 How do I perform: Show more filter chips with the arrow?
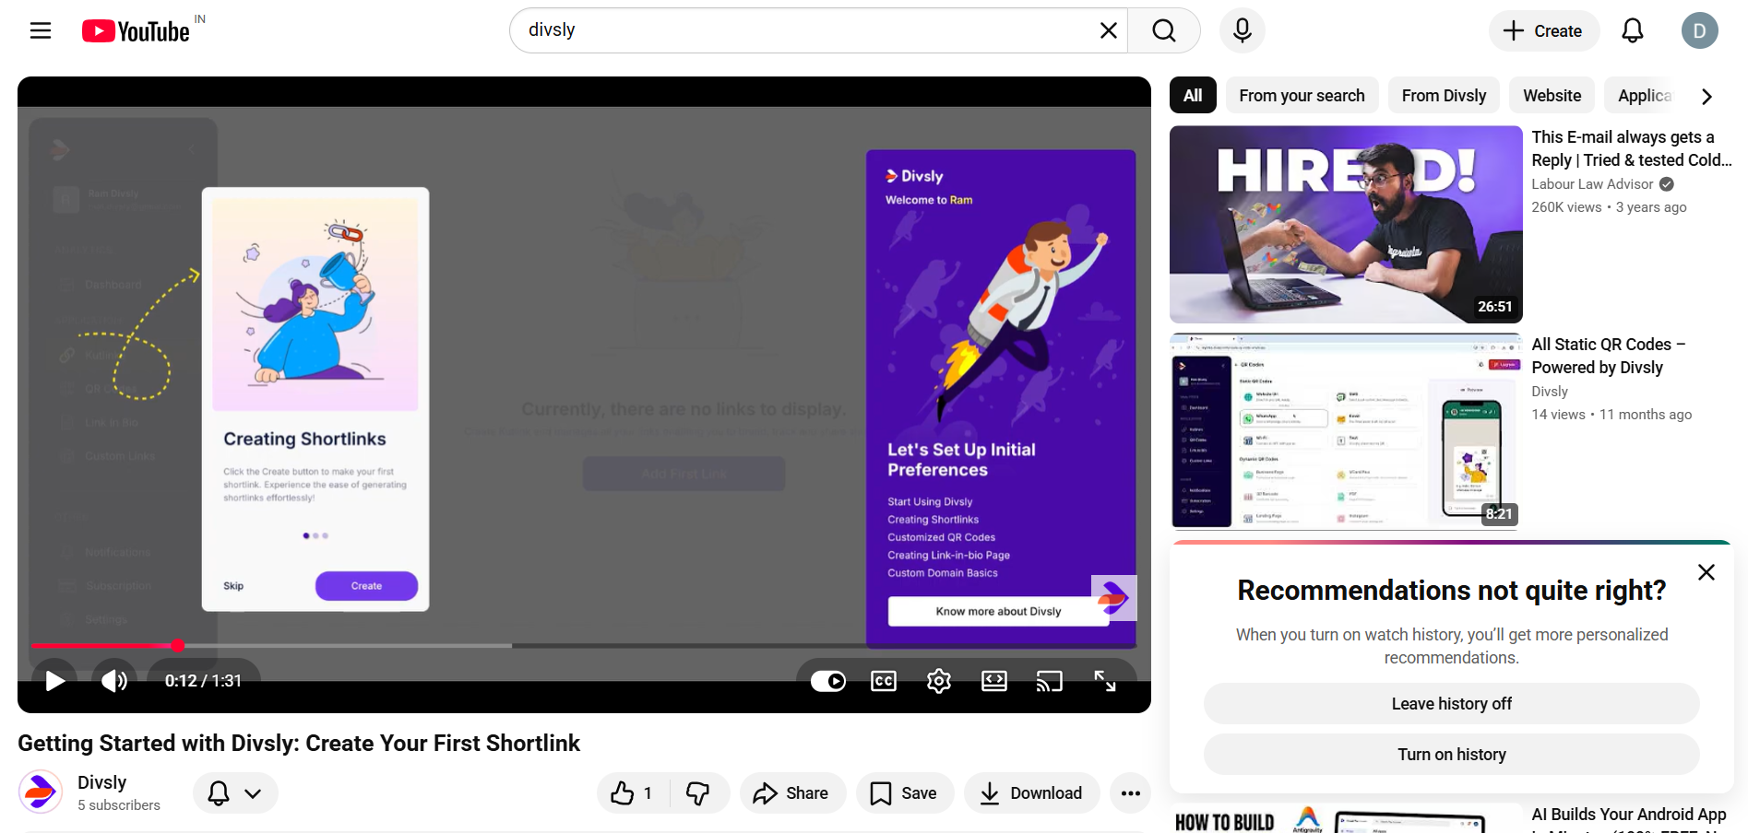[1706, 96]
